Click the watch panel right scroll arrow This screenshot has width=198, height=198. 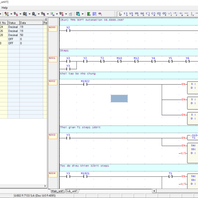(x=45, y=186)
